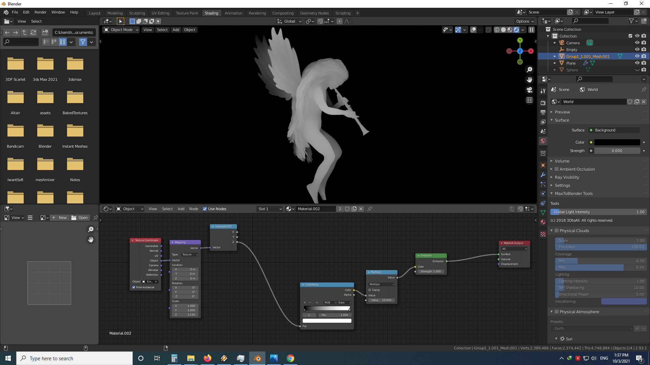Open the Node menu in shader editor
Screen dimensions: 650x365
pyautogui.click(x=194, y=209)
